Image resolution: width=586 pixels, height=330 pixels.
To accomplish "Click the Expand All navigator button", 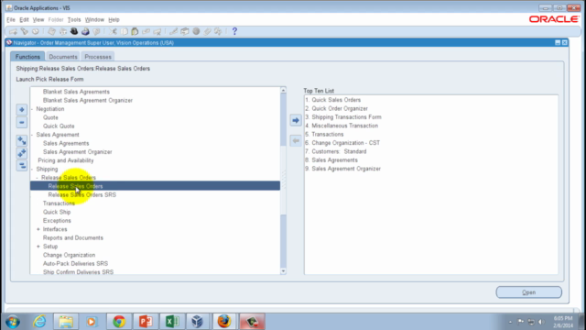I will [x=22, y=153].
